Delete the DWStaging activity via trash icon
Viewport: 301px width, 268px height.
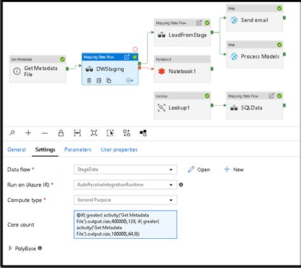(89, 81)
